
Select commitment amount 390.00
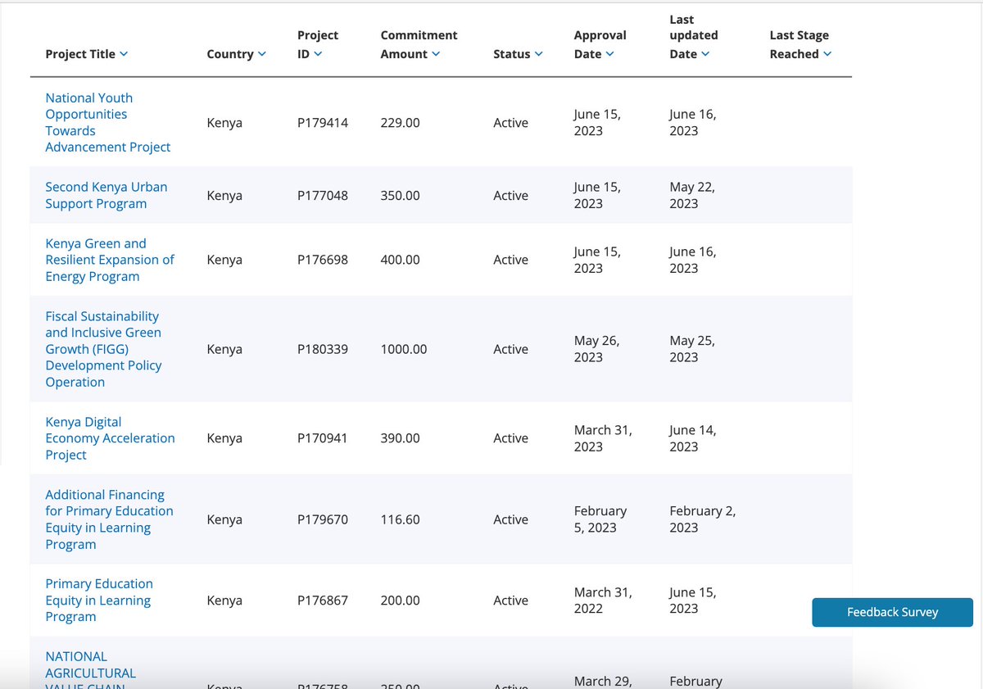click(401, 438)
